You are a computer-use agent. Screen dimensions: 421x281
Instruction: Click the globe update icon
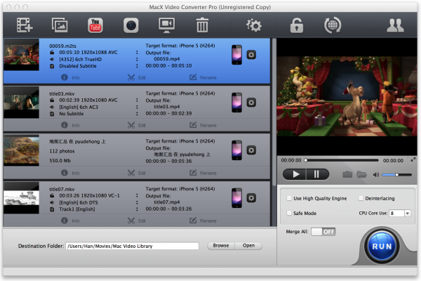(333, 25)
